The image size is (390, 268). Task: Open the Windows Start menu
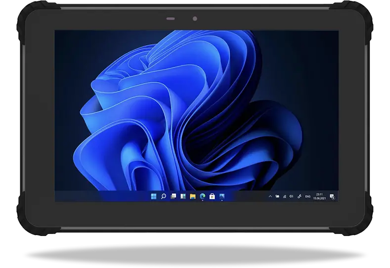[x=154, y=197]
